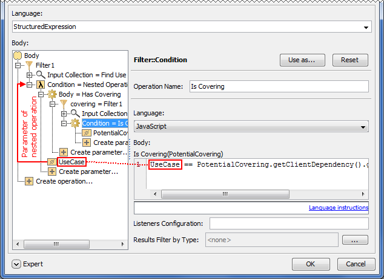Click the Filter1 funnel icon
384x279 pixels.
point(29,65)
